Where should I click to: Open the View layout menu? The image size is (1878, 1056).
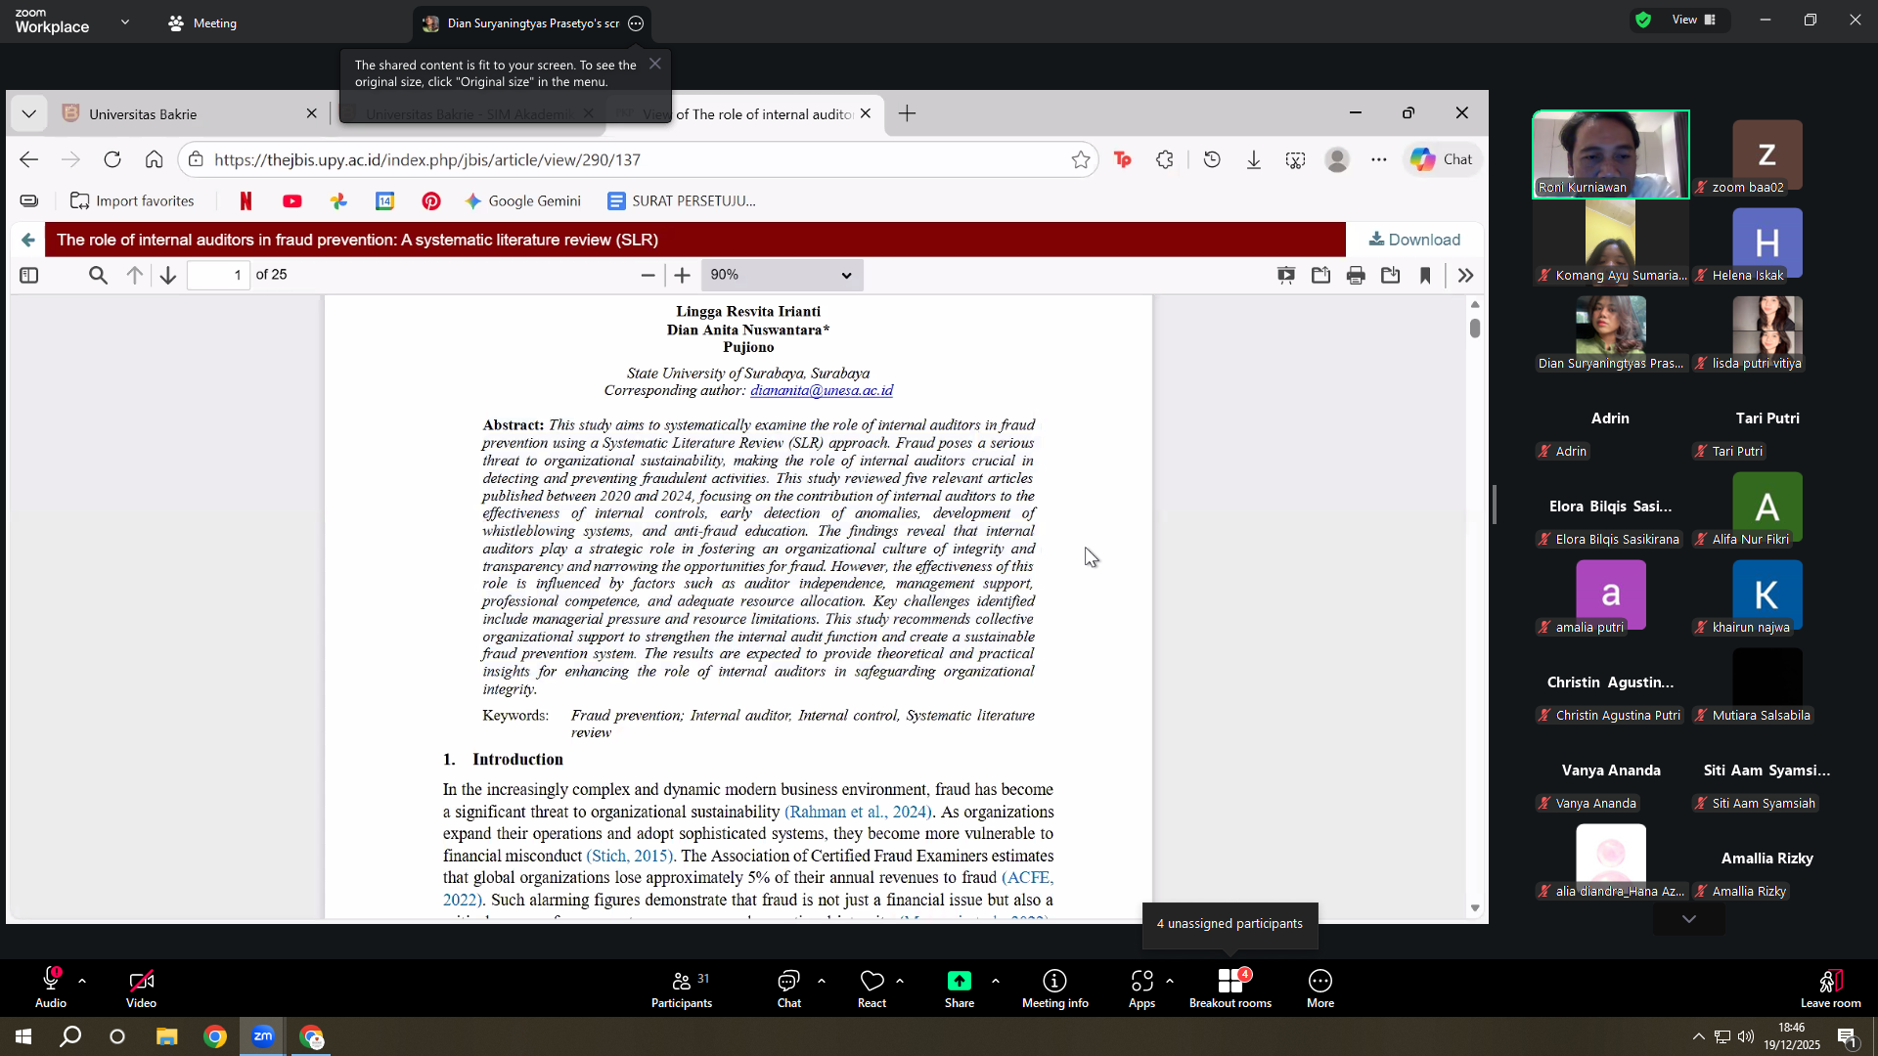[x=1694, y=20]
